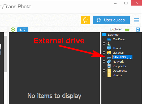Viewport: 142px width, 104px height.
Task: Open the hamburger menu
Action: pyautogui.click(x=136, y=20)
